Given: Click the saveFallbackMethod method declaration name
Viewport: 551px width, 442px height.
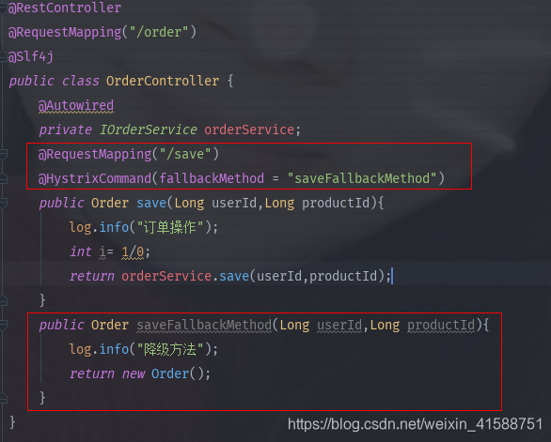Looking at the screenshot, I should point(204,325).
